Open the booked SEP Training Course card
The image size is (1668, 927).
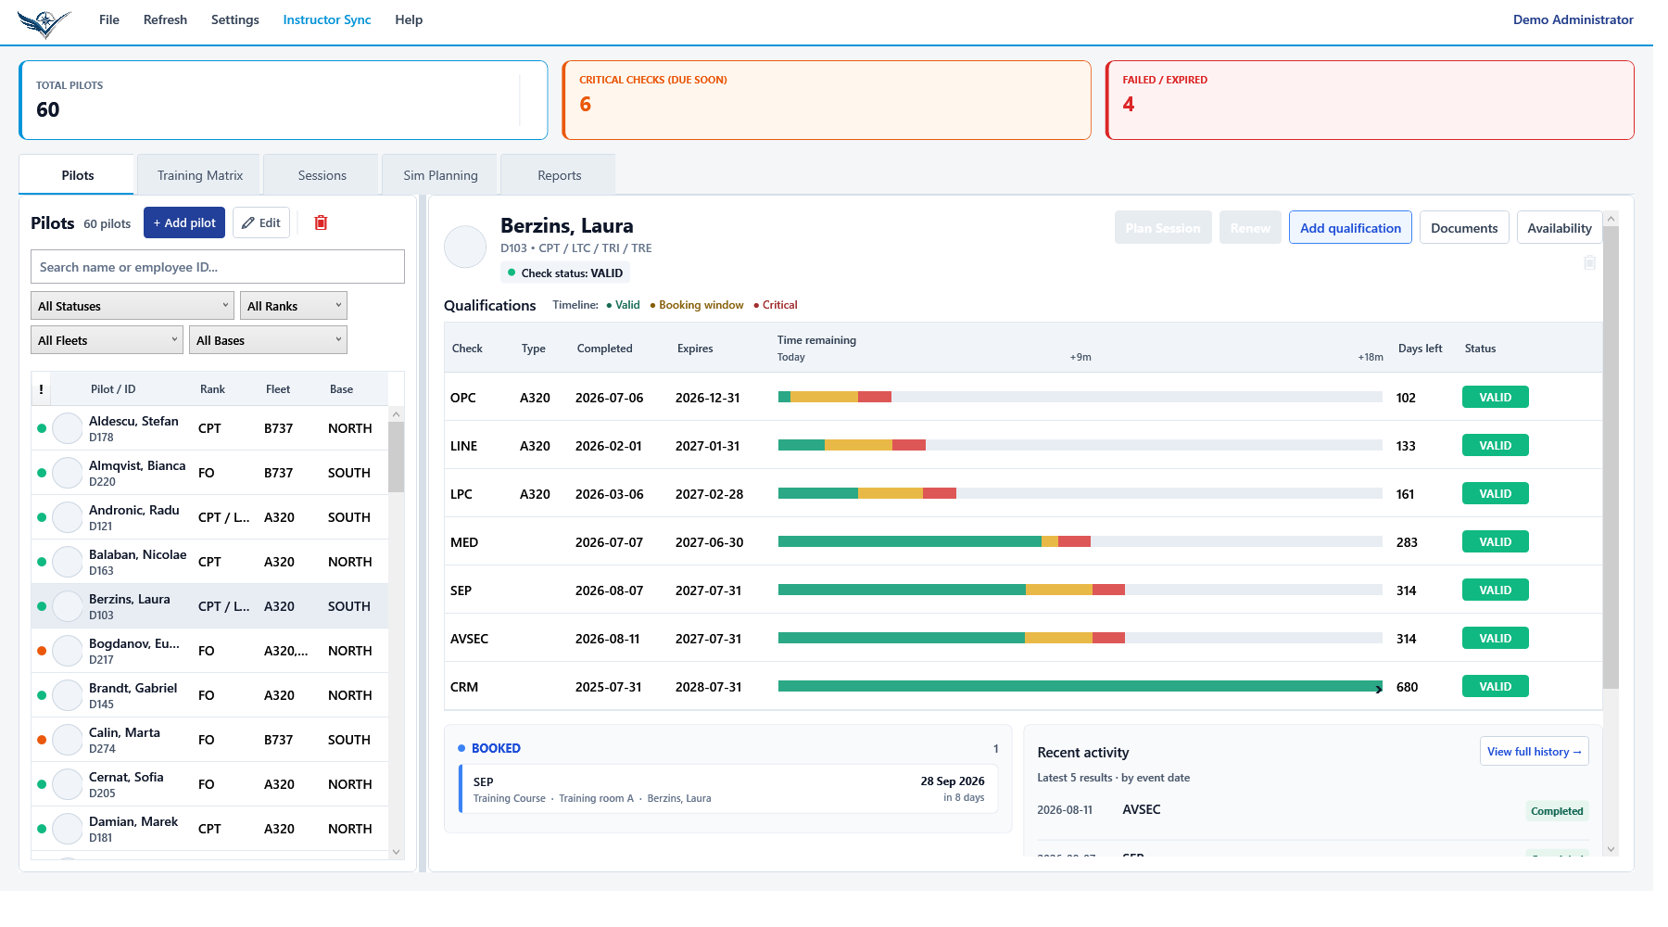click(x=728, y=789)
